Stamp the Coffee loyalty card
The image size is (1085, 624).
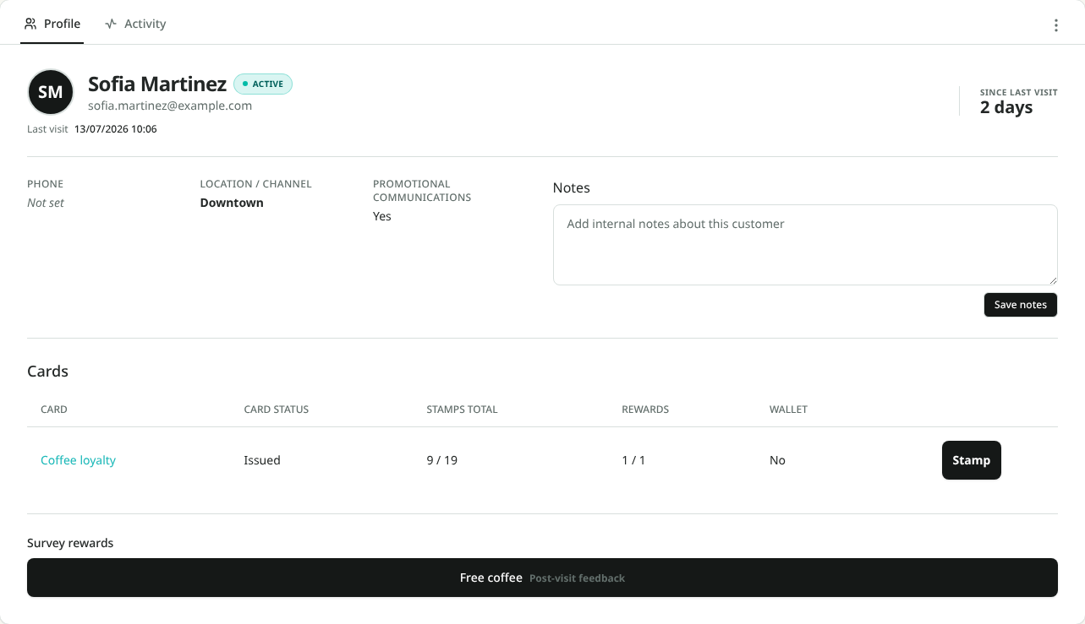click(x=971, y=460)
